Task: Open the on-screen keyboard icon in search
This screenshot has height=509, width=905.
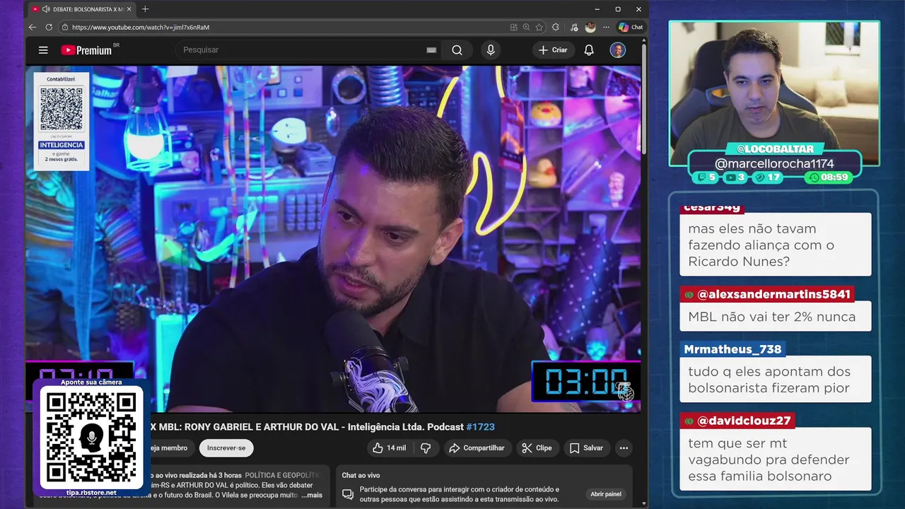Action: pyautogui.click(x=431, y=50)
